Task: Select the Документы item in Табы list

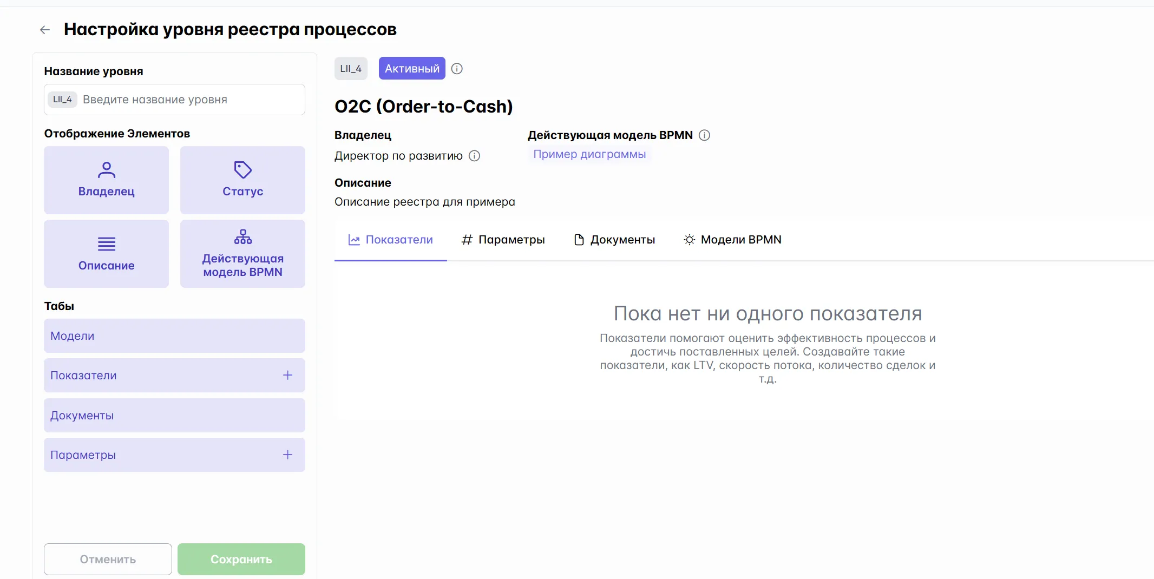Action: coord(174,415)
